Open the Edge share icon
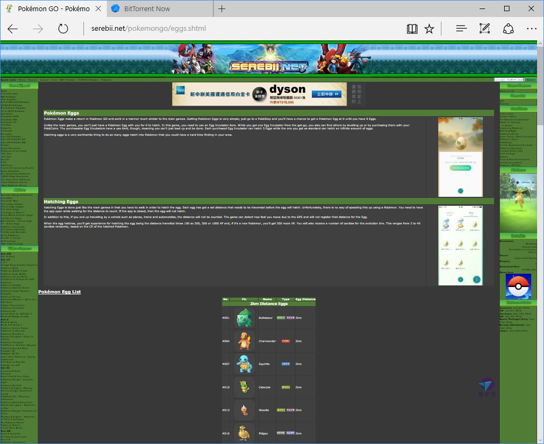This screenshot has width=544, height=444. [x=508, y=29]
